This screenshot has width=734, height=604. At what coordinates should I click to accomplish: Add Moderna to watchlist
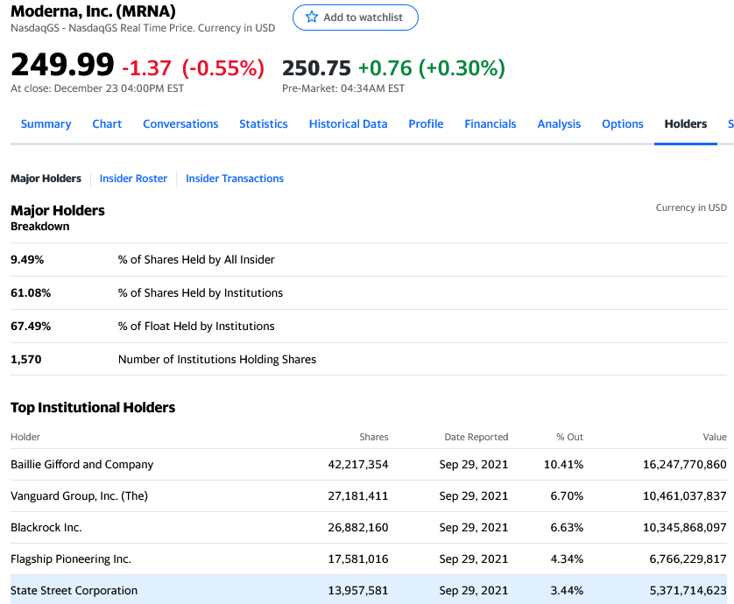point(356,18)
